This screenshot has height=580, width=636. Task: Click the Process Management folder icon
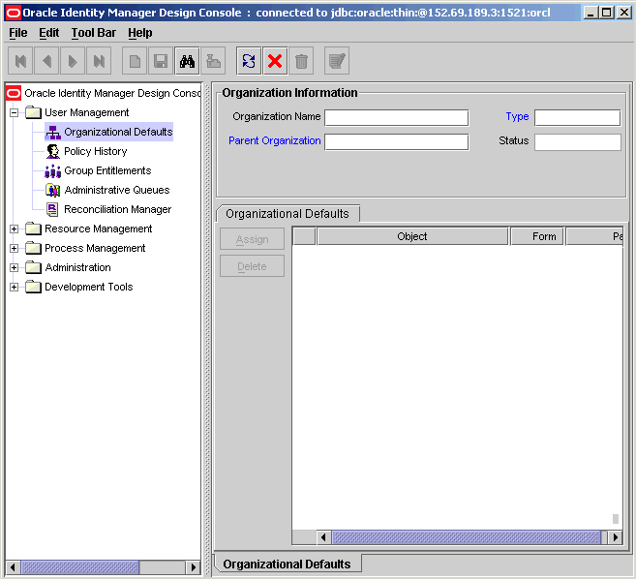(33, 248)
